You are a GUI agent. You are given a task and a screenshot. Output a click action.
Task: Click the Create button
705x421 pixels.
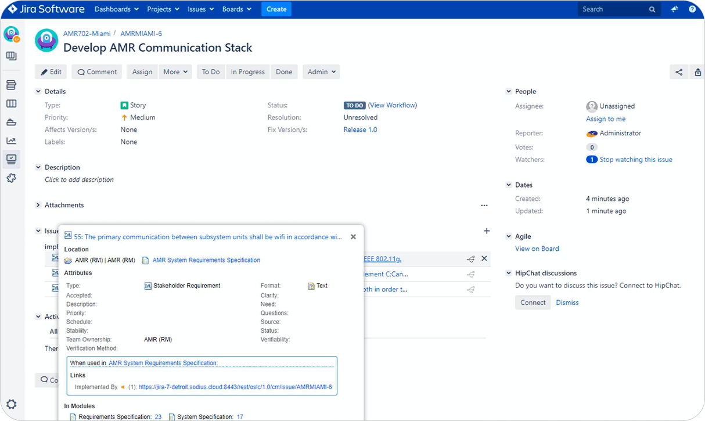[276, 9]
